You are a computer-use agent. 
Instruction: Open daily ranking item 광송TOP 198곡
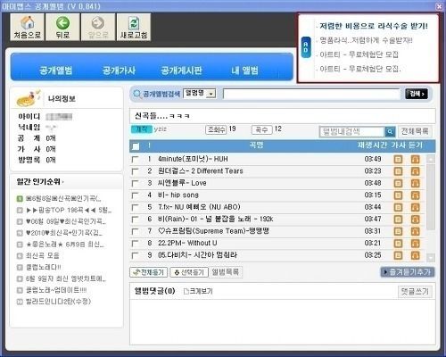(x=69, y=210)
